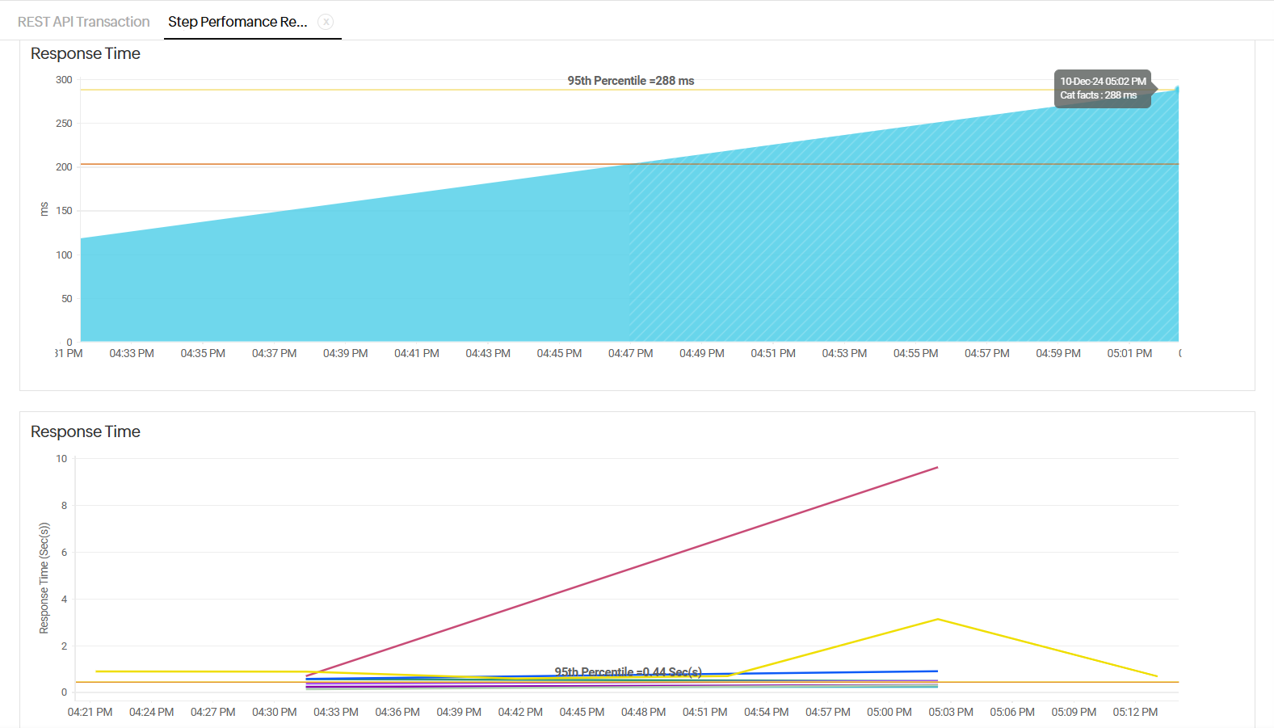Click the 05:01 PM label on top chart
Viewport: 1274px width, 728px height.
pos(1129,353)
